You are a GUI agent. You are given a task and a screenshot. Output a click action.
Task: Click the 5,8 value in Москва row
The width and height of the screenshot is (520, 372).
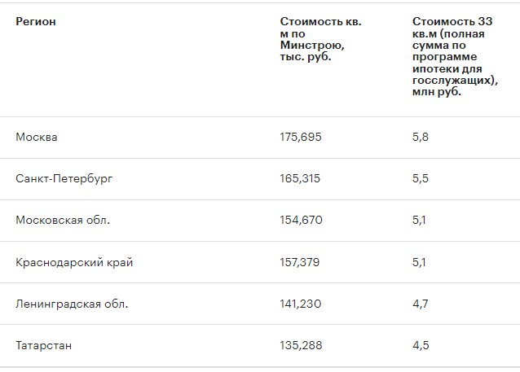tap(421, 137)
